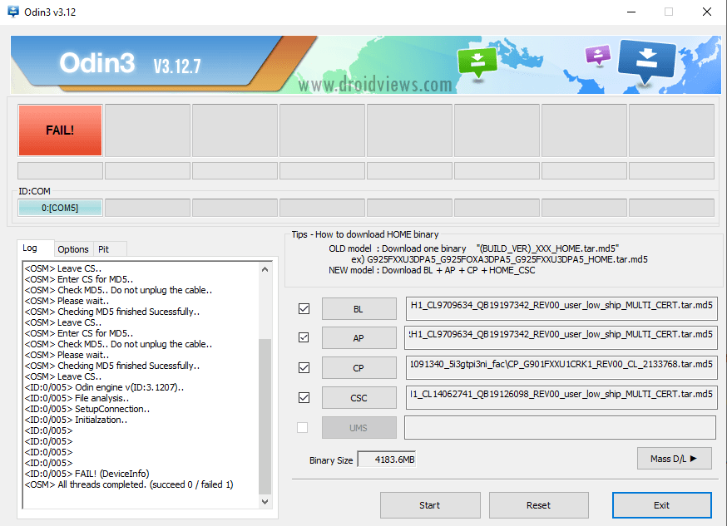This screenshot has width=727, height=526.
Task: Click the 'Initialzation..' log line
Action: coord(76,420)
